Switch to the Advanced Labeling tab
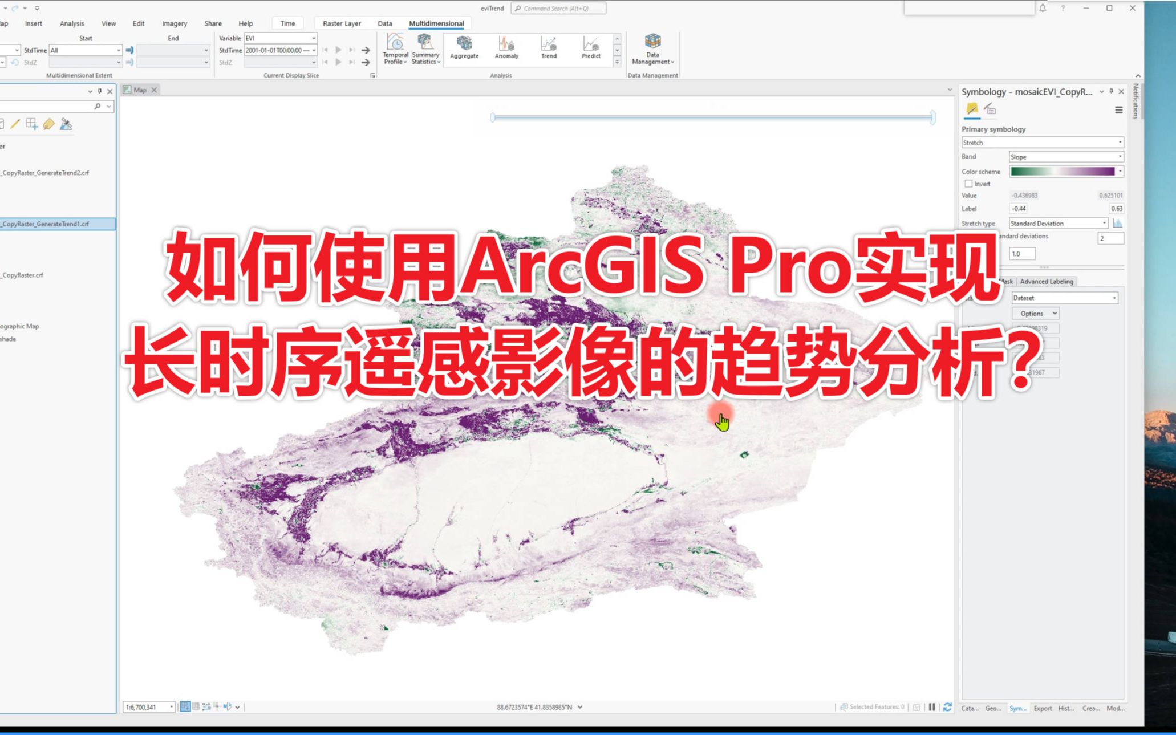The width and height of the screenshot is (1176, 735). (x=1047, y=281)
